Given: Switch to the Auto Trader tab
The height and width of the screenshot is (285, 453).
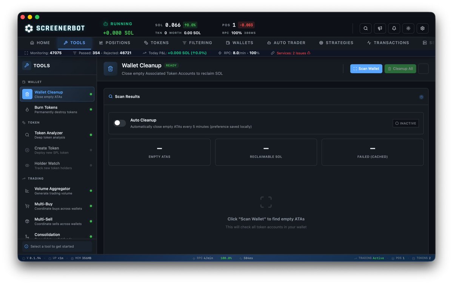Looking at the screenshot, I should (x=286, y=43).
